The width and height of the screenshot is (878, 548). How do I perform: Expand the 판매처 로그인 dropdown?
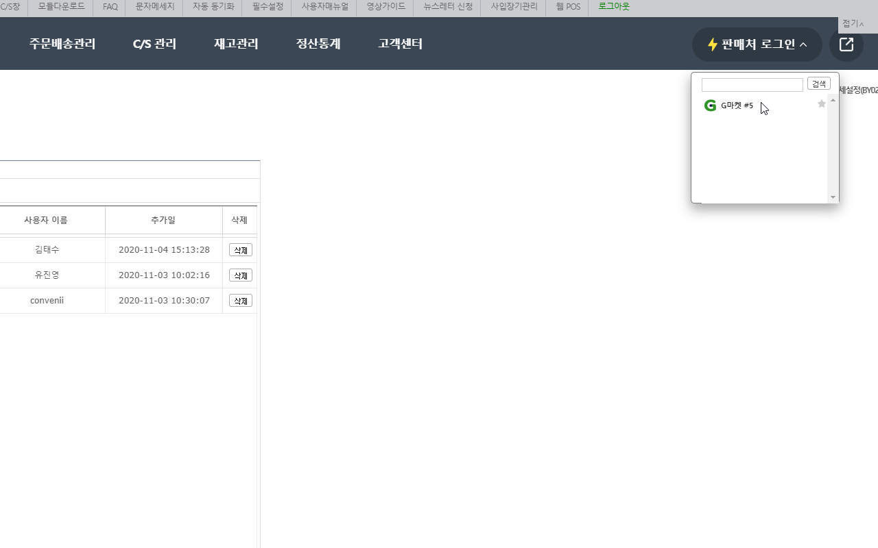(x=757, y=45)
